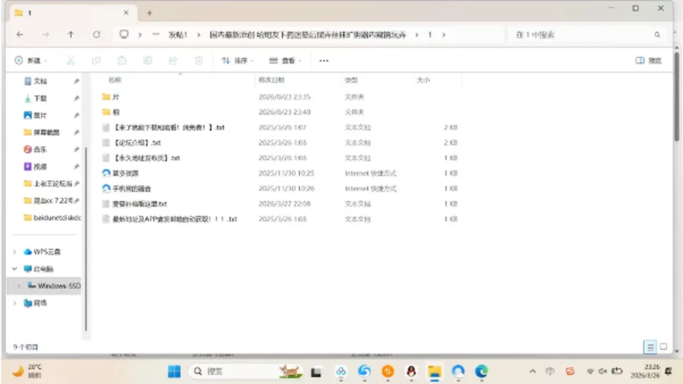The height and width of the screenshot is (384, 683).
Task: Open the See more ellipsis menu
Action: point(324,60)
